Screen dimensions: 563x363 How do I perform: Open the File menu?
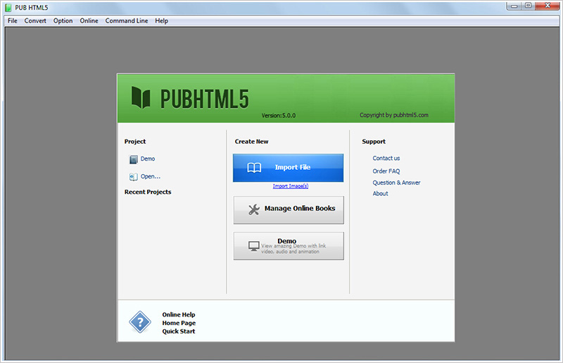point(13,21)
